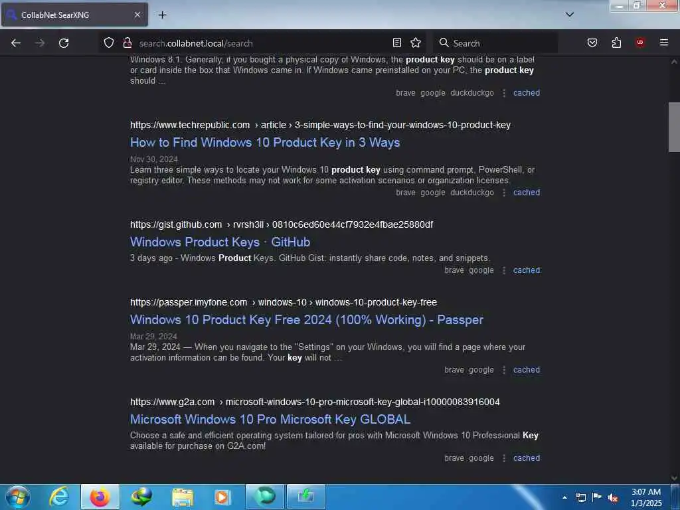Open the media player taskbar icon
Screen dimensions: 680x510
[x=222, y=497]
